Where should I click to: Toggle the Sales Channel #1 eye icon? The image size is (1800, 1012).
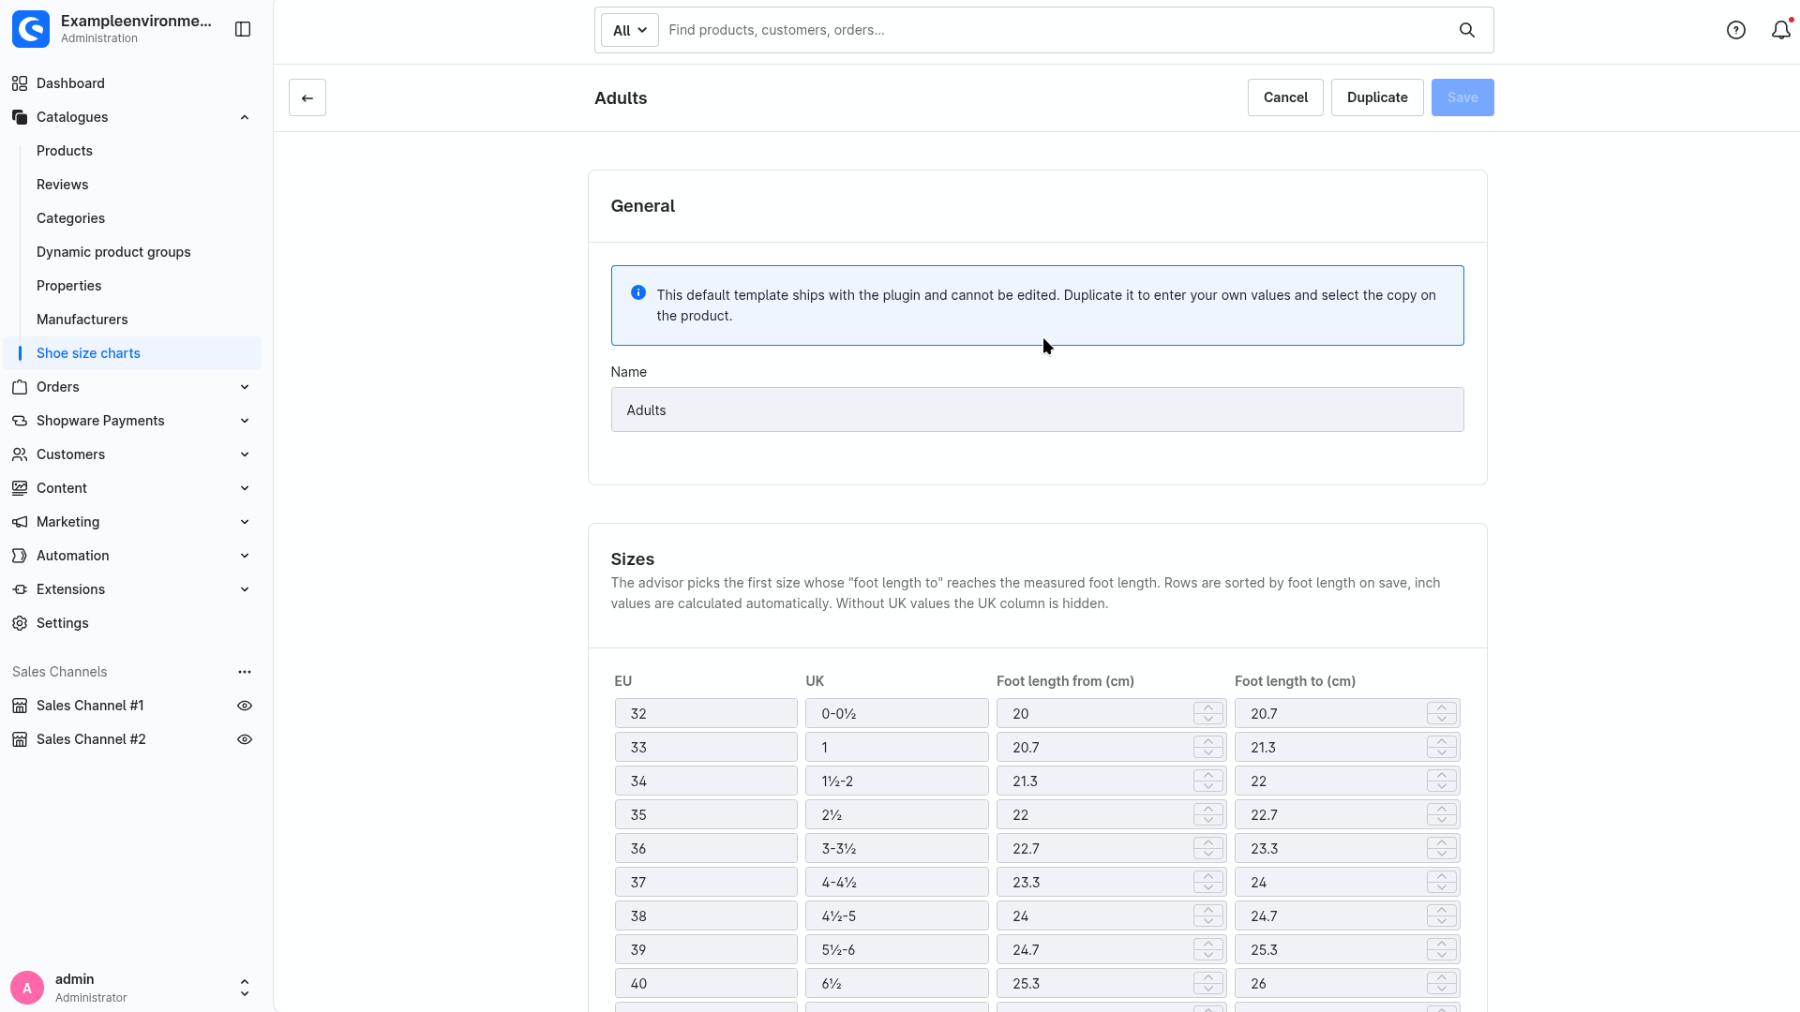245,706
